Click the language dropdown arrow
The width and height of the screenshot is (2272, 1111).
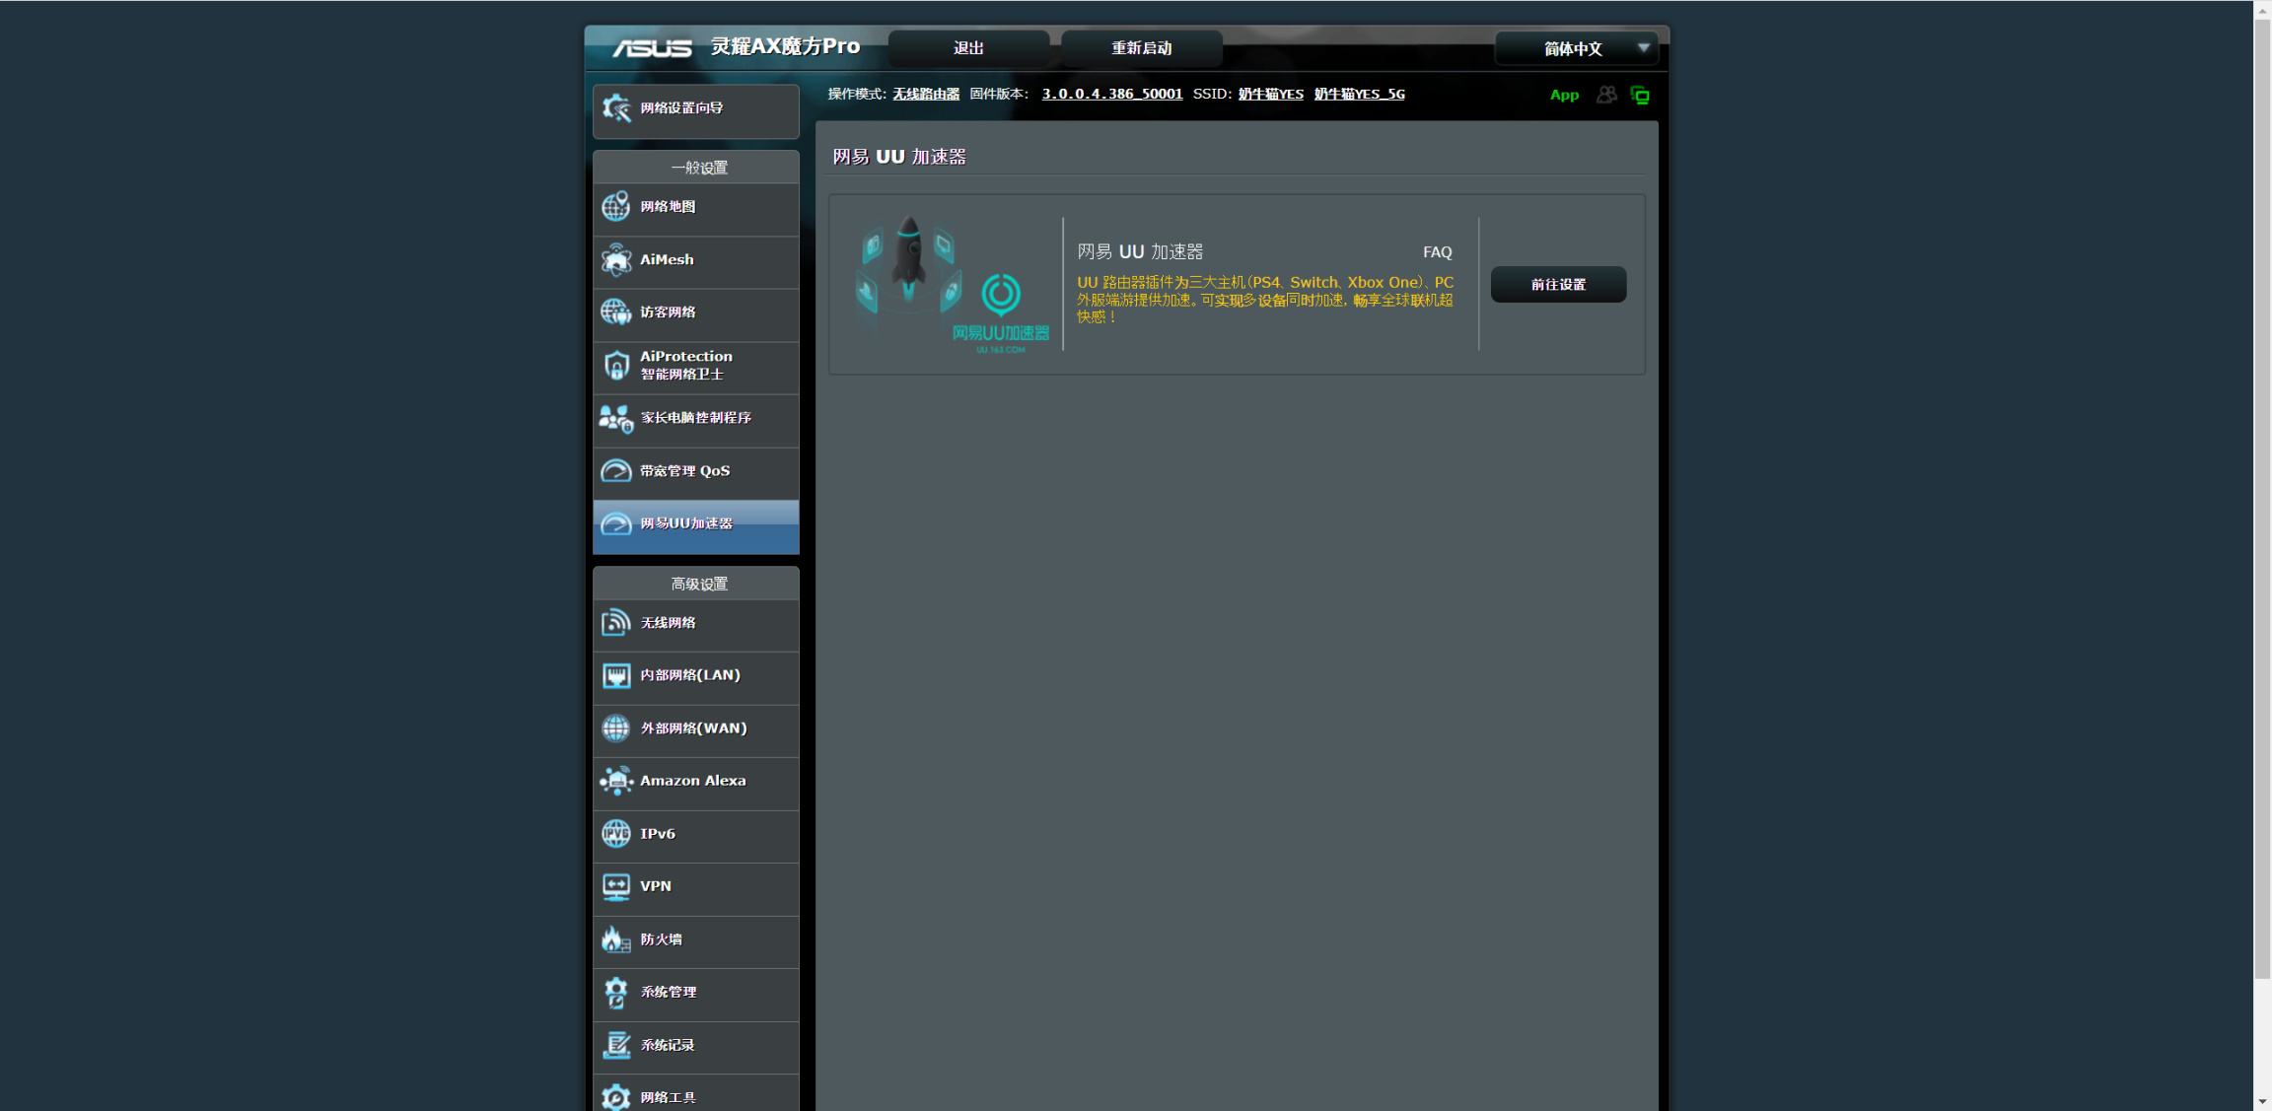click(x=1643, y=47)
